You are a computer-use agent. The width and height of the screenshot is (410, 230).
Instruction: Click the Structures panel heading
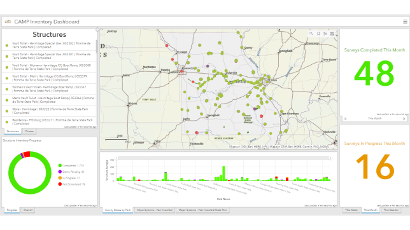50,34
